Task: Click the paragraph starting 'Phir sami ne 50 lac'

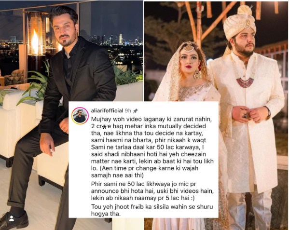Action: click(x=152, y=191)
